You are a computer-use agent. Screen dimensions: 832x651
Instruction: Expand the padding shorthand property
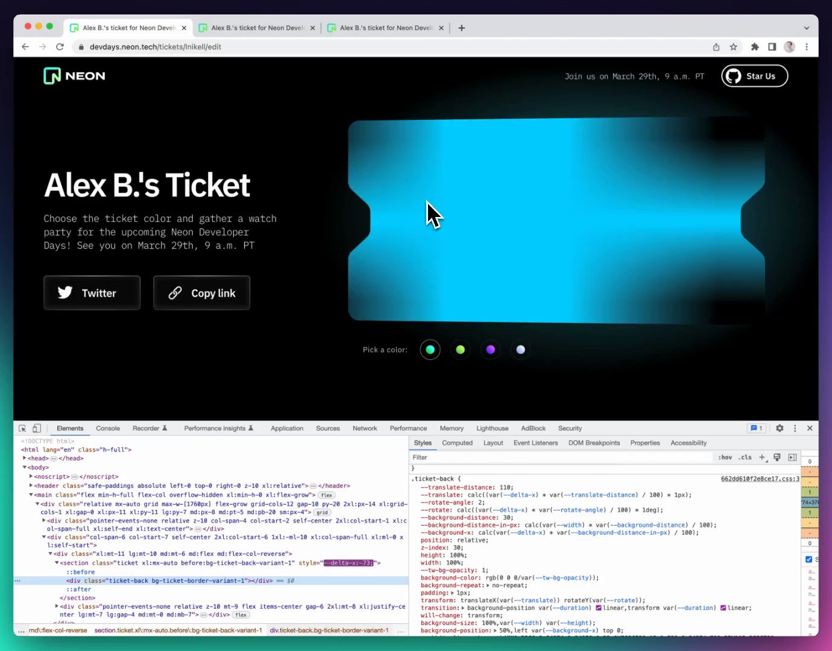452,593
